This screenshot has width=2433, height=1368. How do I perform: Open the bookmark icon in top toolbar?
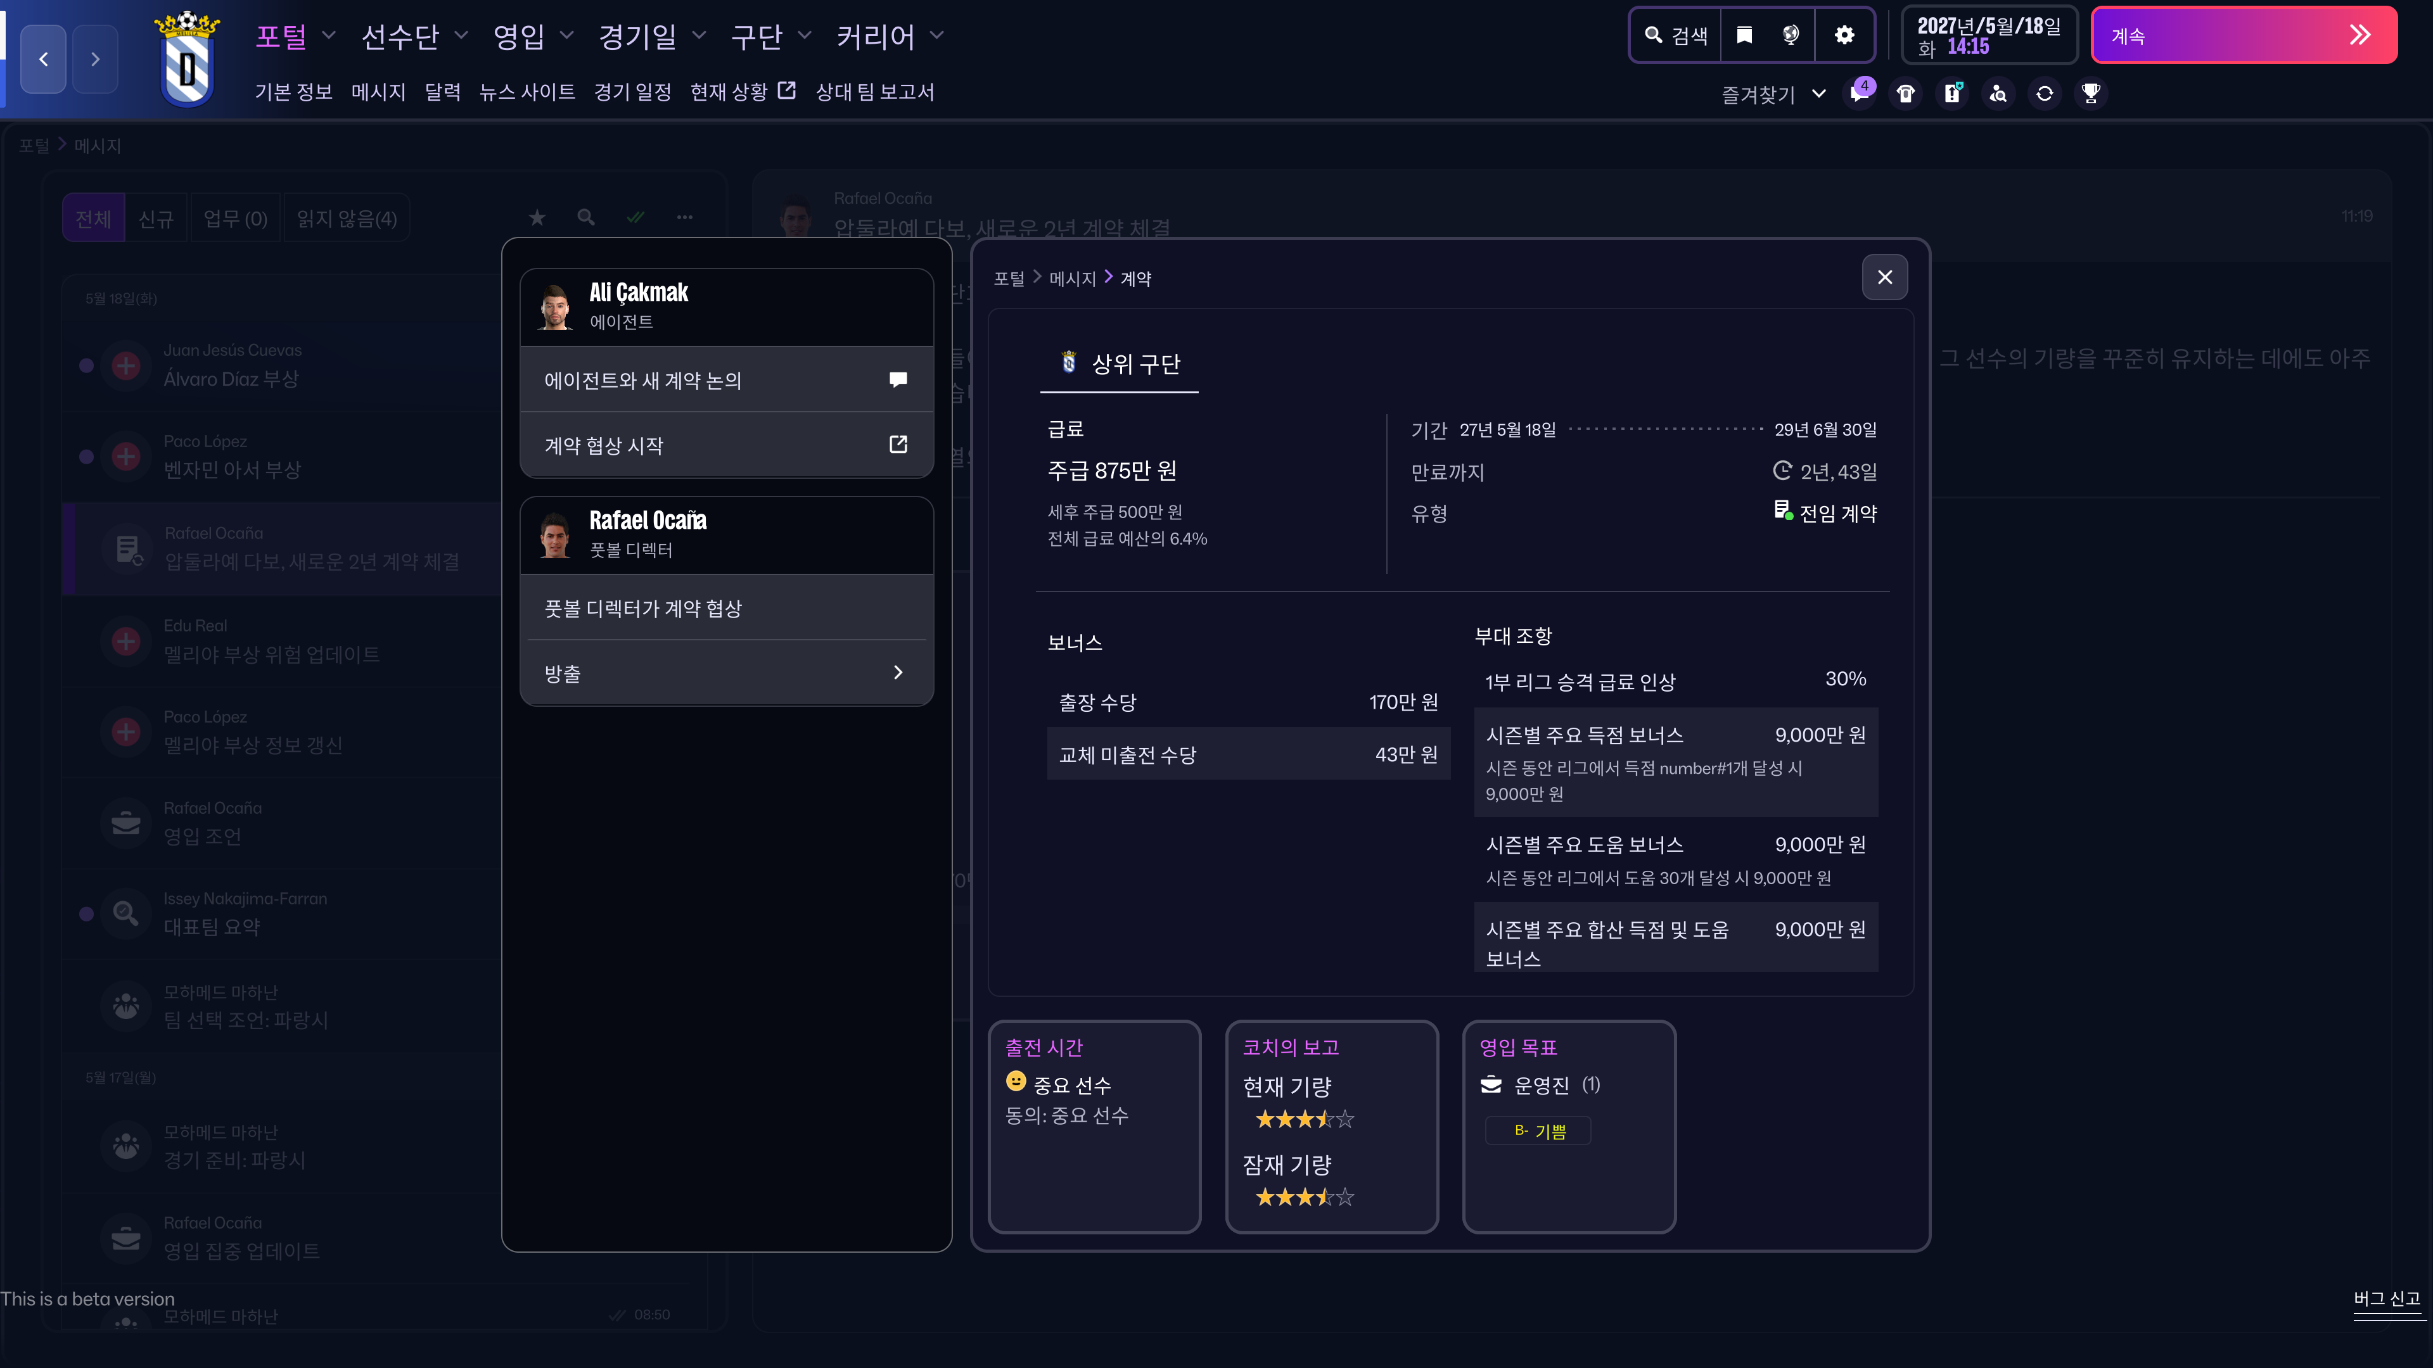click(1744, 36)
